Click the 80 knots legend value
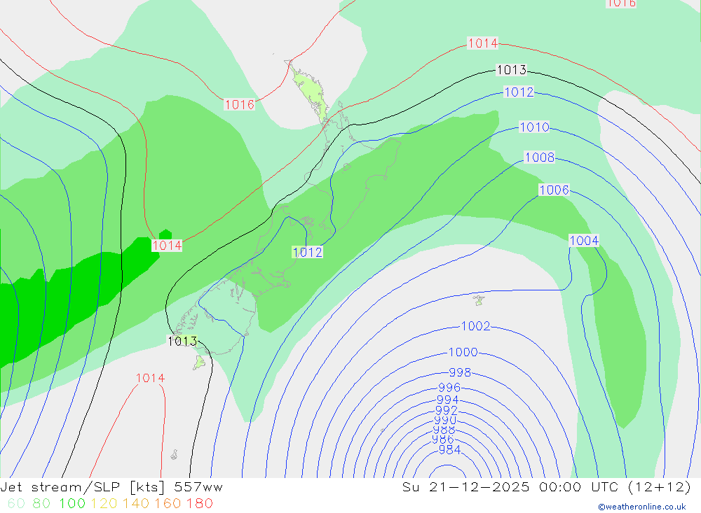This screenshot has width=701, height=513. [x=41, y=504]
